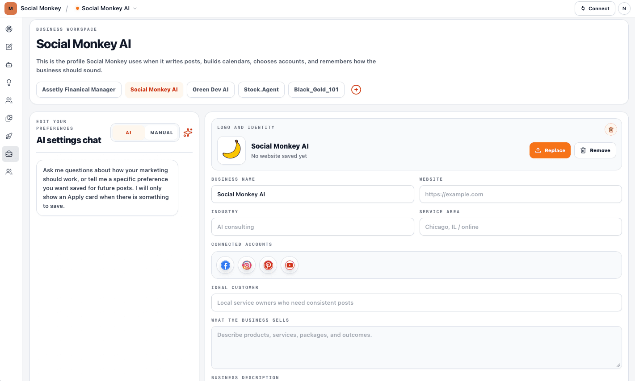Image resolution: width=635 pixels, height=381 pixels.
Task: Click the Remove logo button
Action: 595,150
